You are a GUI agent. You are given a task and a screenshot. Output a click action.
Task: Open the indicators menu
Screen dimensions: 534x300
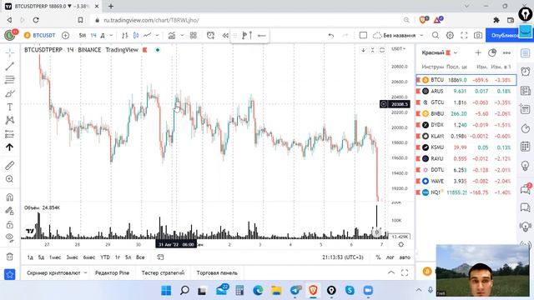click(172, 35)
